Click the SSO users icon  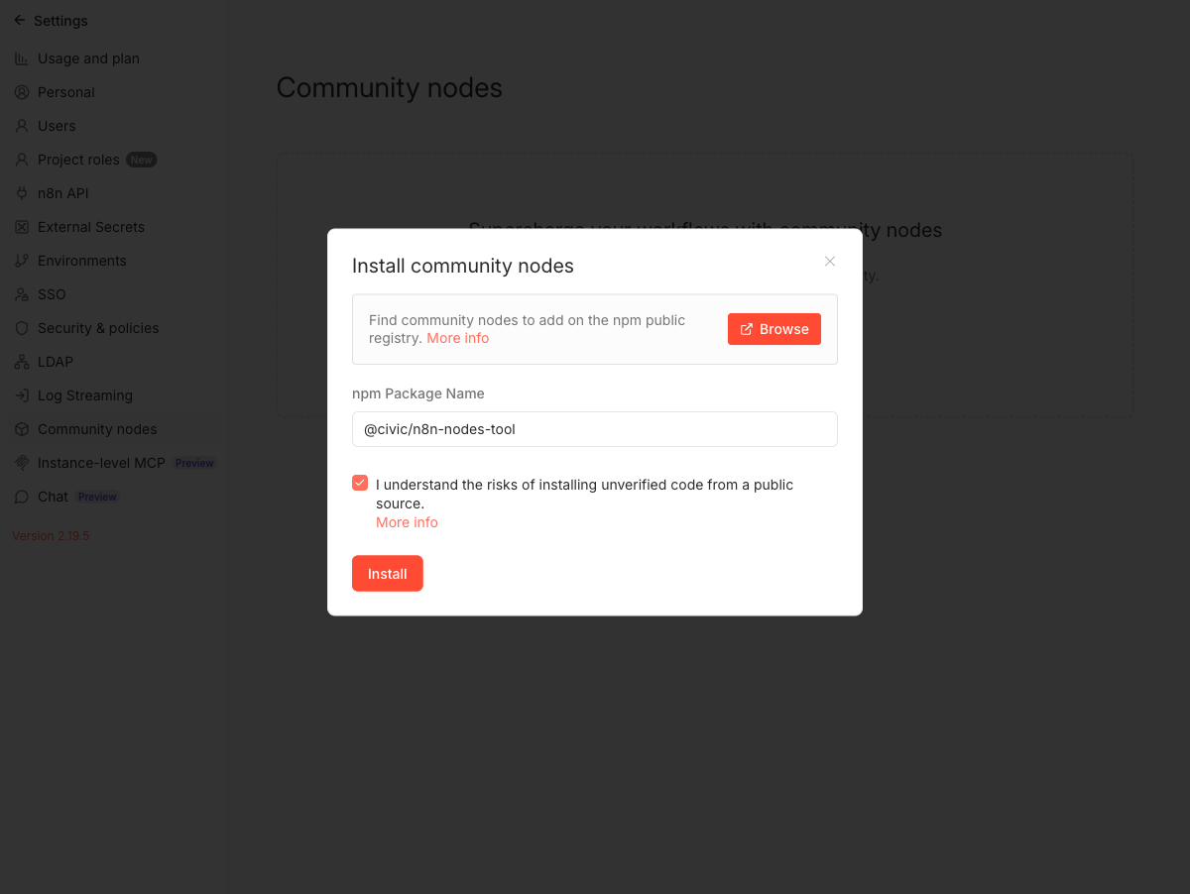click(22, 294)
